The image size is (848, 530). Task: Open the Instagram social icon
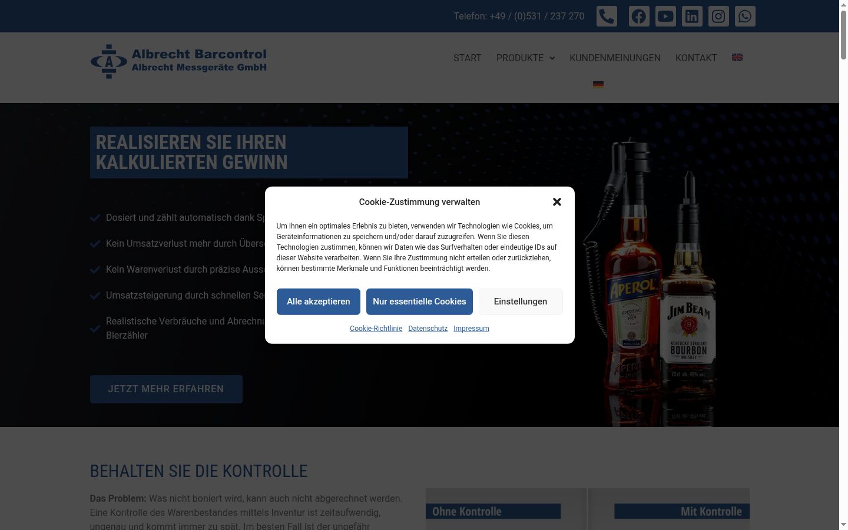(x=718, y=16)
